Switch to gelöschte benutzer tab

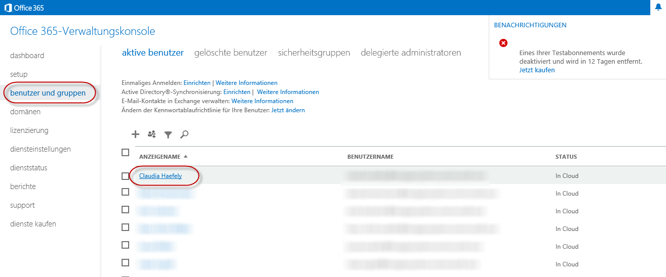coord(231,53)
